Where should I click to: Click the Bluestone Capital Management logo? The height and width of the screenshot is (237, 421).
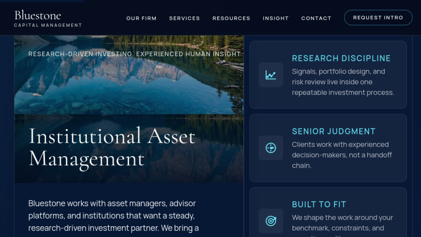48,18
